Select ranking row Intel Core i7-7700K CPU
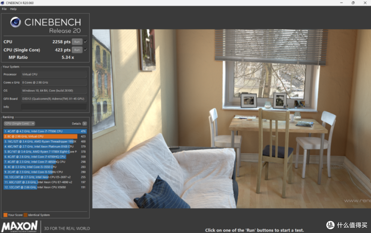This screenshot has height=233, width=371. [45, 131]
